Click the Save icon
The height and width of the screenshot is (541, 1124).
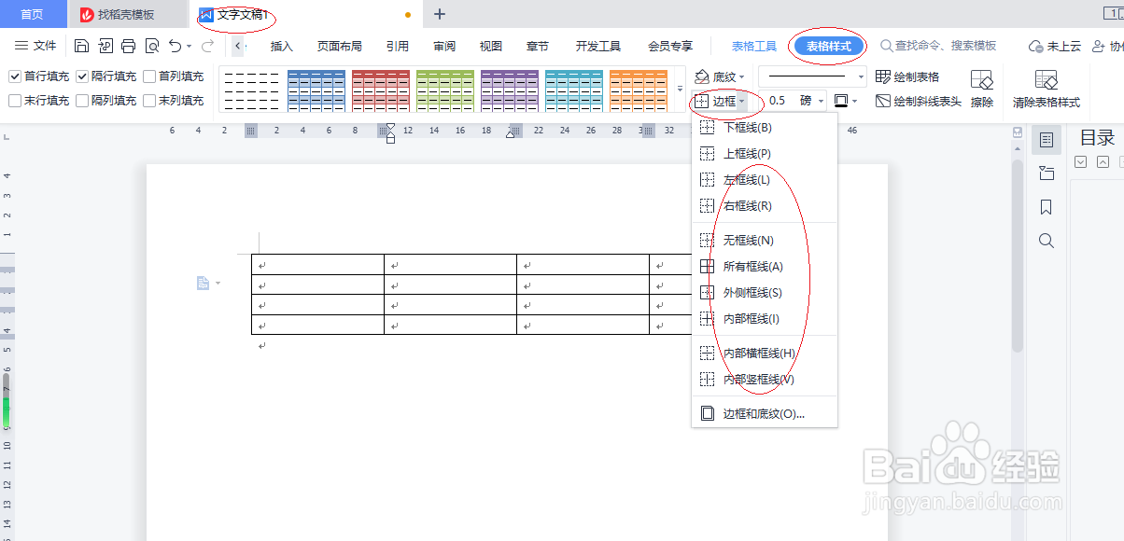click(x=82, y=45)
